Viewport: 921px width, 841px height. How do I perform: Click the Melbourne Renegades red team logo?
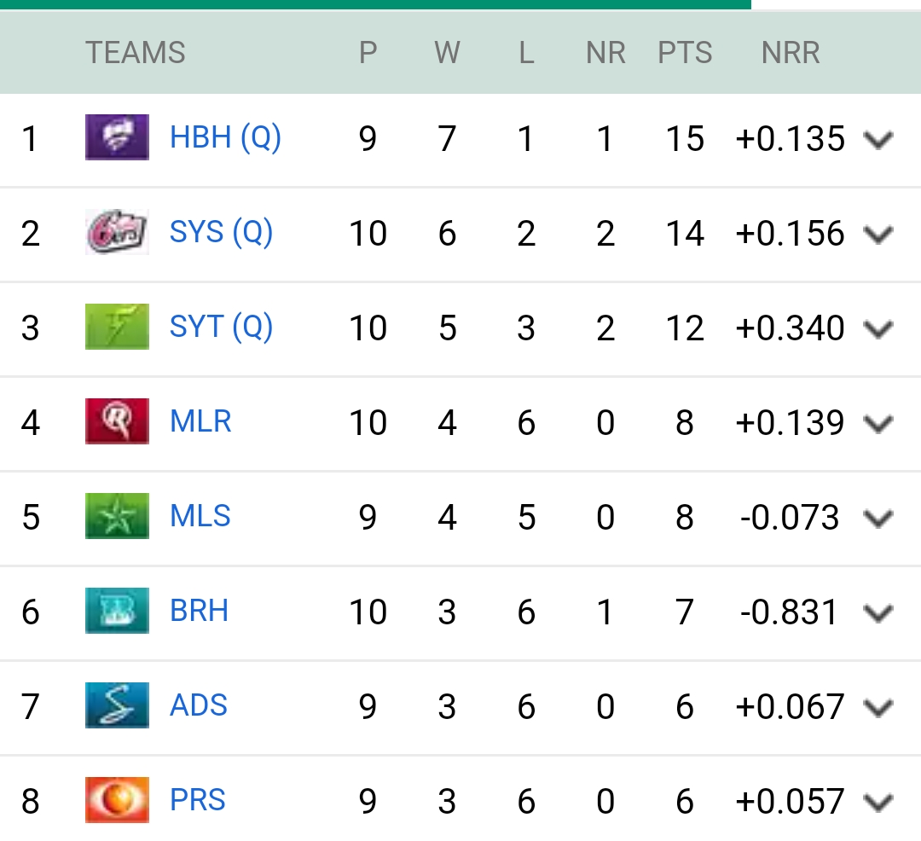click(x=117, y=421)
